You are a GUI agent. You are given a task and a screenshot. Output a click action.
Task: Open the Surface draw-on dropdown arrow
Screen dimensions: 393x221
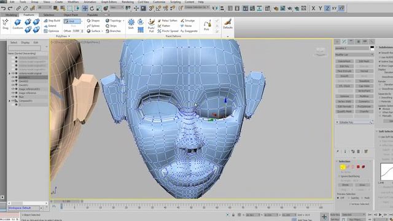point(103,31)
